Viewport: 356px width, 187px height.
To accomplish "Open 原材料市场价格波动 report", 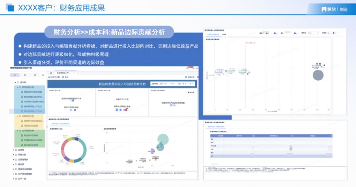I will [34, 121].
